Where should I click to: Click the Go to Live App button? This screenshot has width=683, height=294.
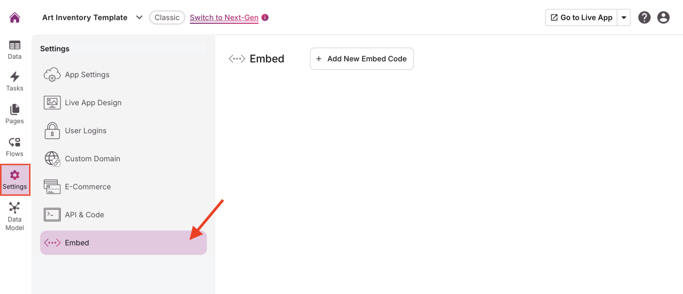581,17
